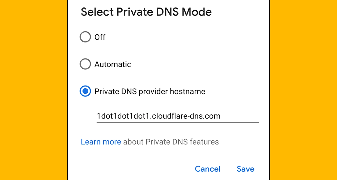This screenshot has width=337, height=180.
Task: Confirm settings by pressing Save
Action: [x=245, y=169]
